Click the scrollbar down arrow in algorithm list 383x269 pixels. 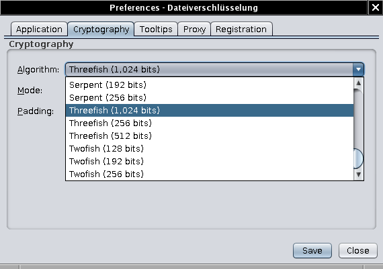pos(358,174)
